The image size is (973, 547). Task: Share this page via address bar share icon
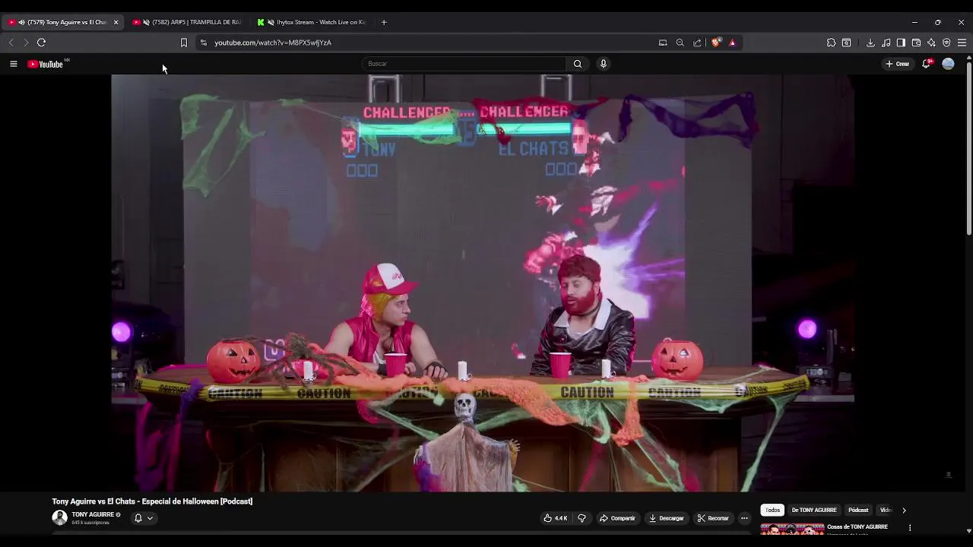pyautogui.click(x=697, y=43)
